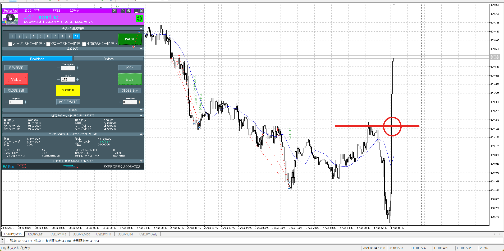Click the TesterPad Trainer logo
The height and width of the screenshot is (251, 504).
tap(10, 19)
